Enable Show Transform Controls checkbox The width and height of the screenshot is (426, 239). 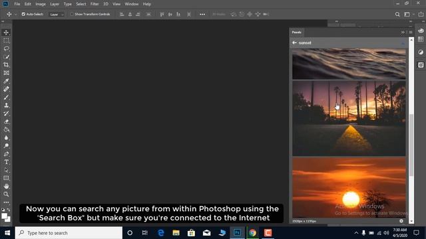tap(72, 14)
